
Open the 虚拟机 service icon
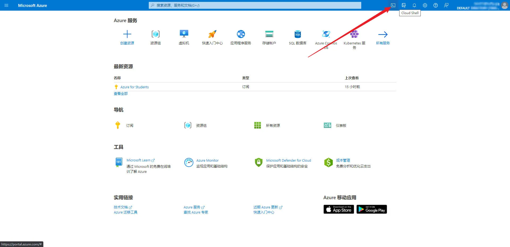coord(184,34)
